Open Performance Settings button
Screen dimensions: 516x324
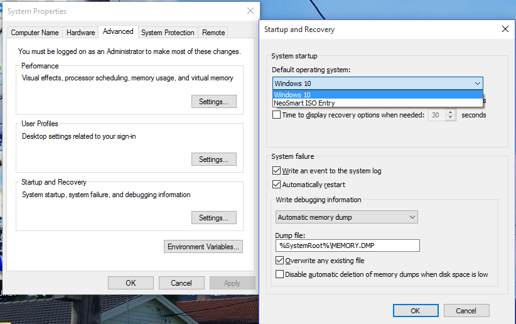point(214,102)
